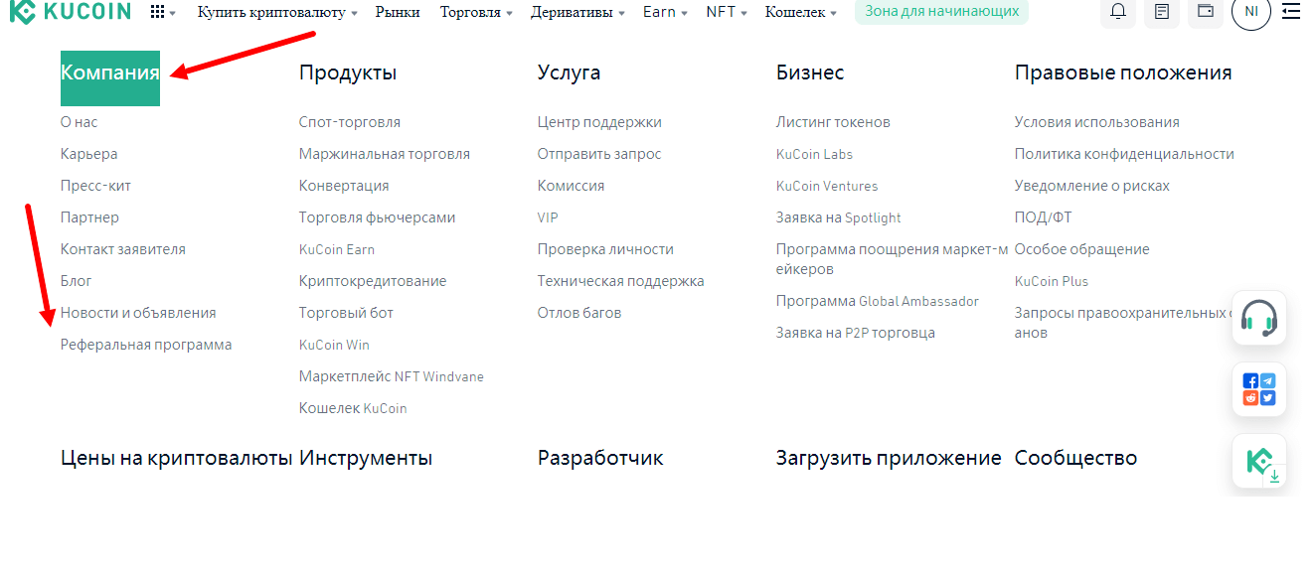The width and height of the screenshot is (1316, 577).
Task: Click the Зона для начинающих button
Action: (x=941, y=11)
